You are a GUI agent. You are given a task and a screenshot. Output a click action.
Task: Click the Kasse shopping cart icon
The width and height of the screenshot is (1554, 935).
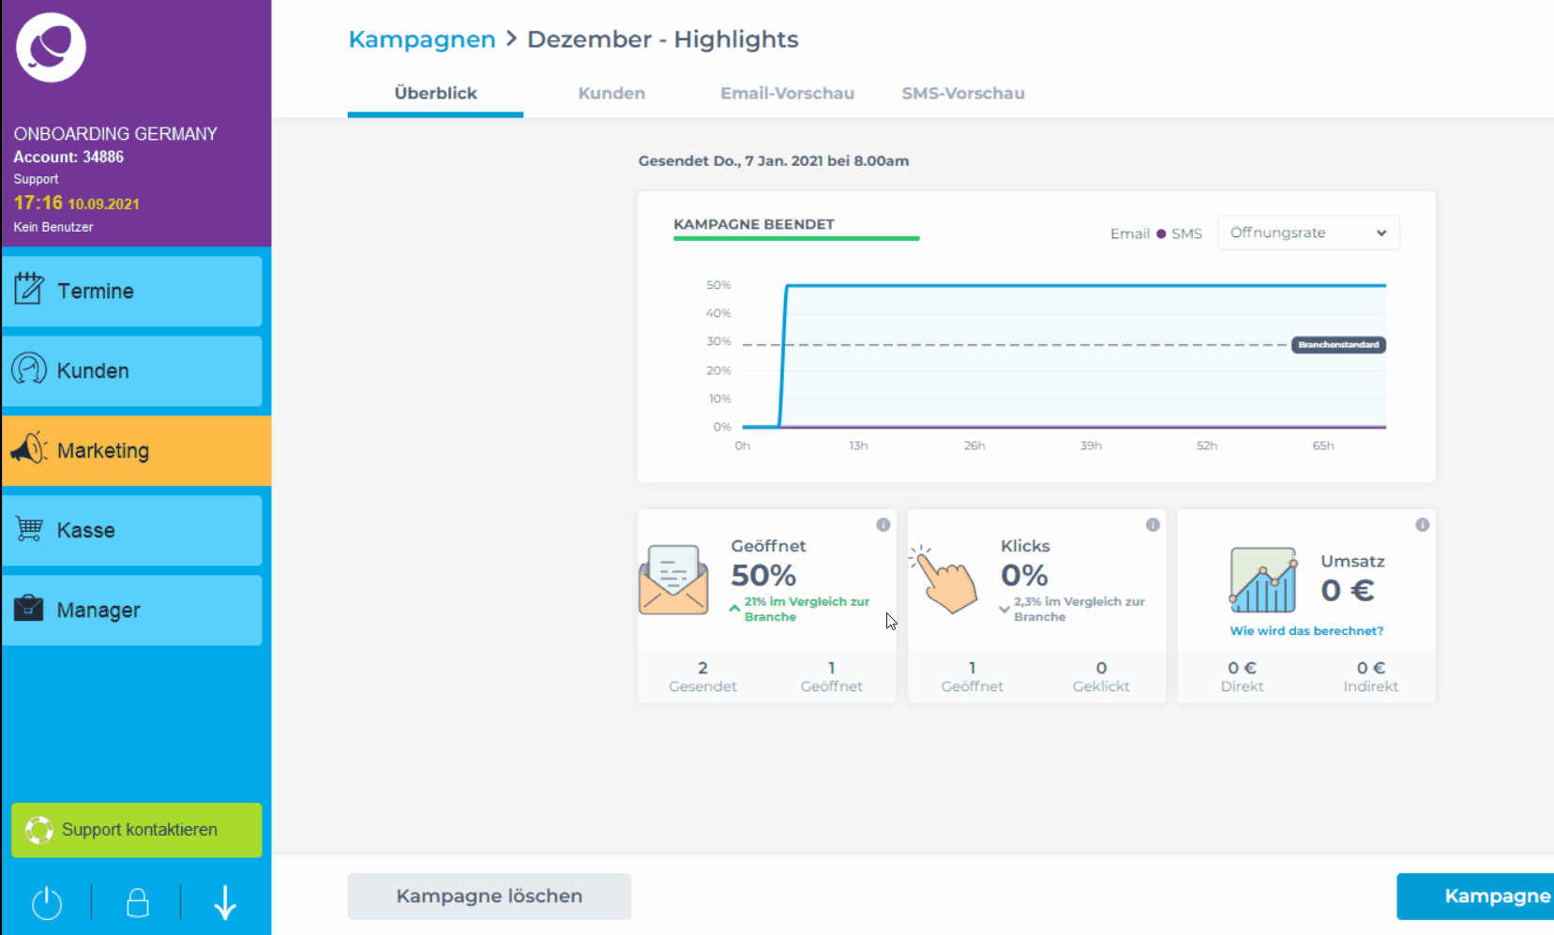29,529
